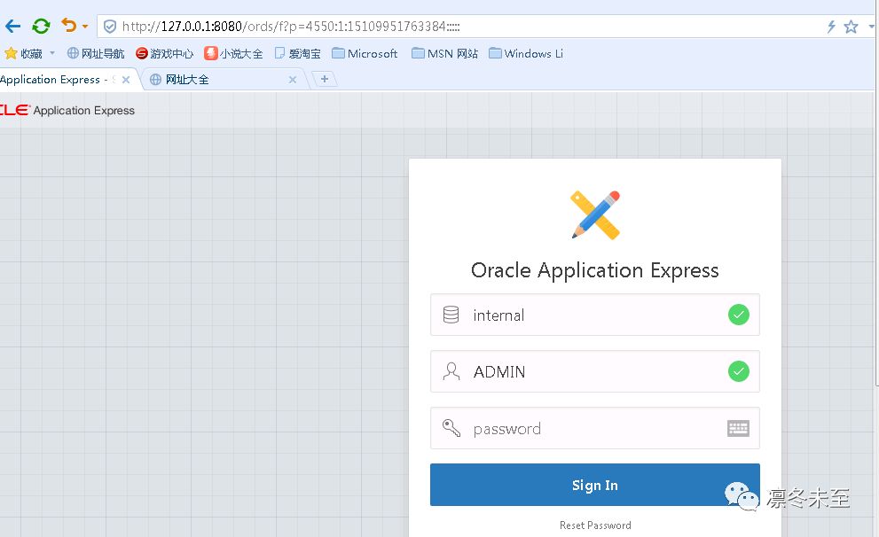Click the lightning speed mode icon

point(831,27)
